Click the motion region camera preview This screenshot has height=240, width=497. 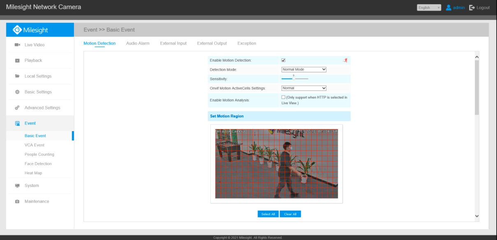point(276,164)
